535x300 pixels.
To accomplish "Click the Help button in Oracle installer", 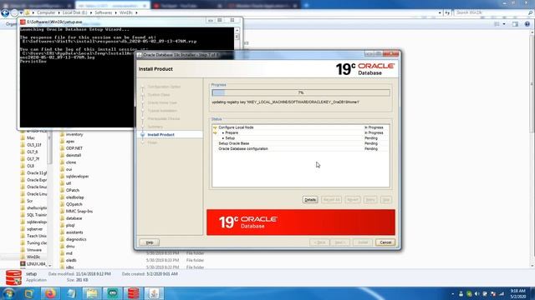I will (150, 242).
